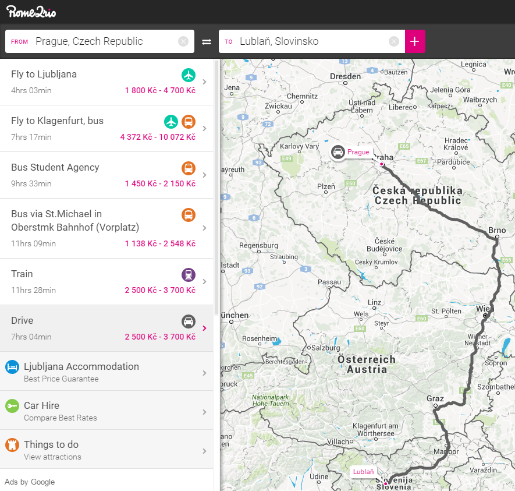The image size is (515, 491).
Task: Expand the Bus via St.Michael route chevron
Action: pyautogui.click(x=204, y=228)
